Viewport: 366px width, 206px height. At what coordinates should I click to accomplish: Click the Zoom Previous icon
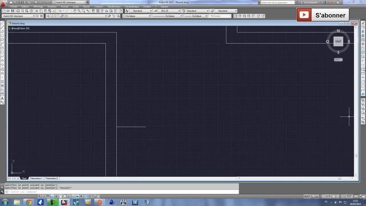point(88,11)
